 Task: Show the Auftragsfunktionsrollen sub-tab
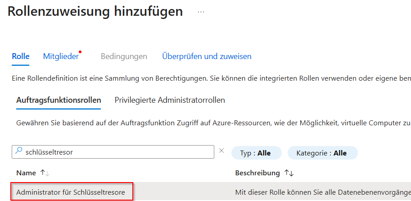59,100
